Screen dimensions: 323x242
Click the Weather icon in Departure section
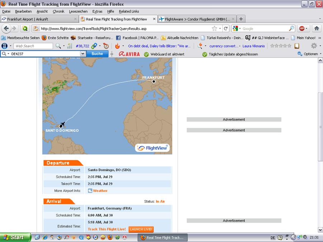[90, 191]
